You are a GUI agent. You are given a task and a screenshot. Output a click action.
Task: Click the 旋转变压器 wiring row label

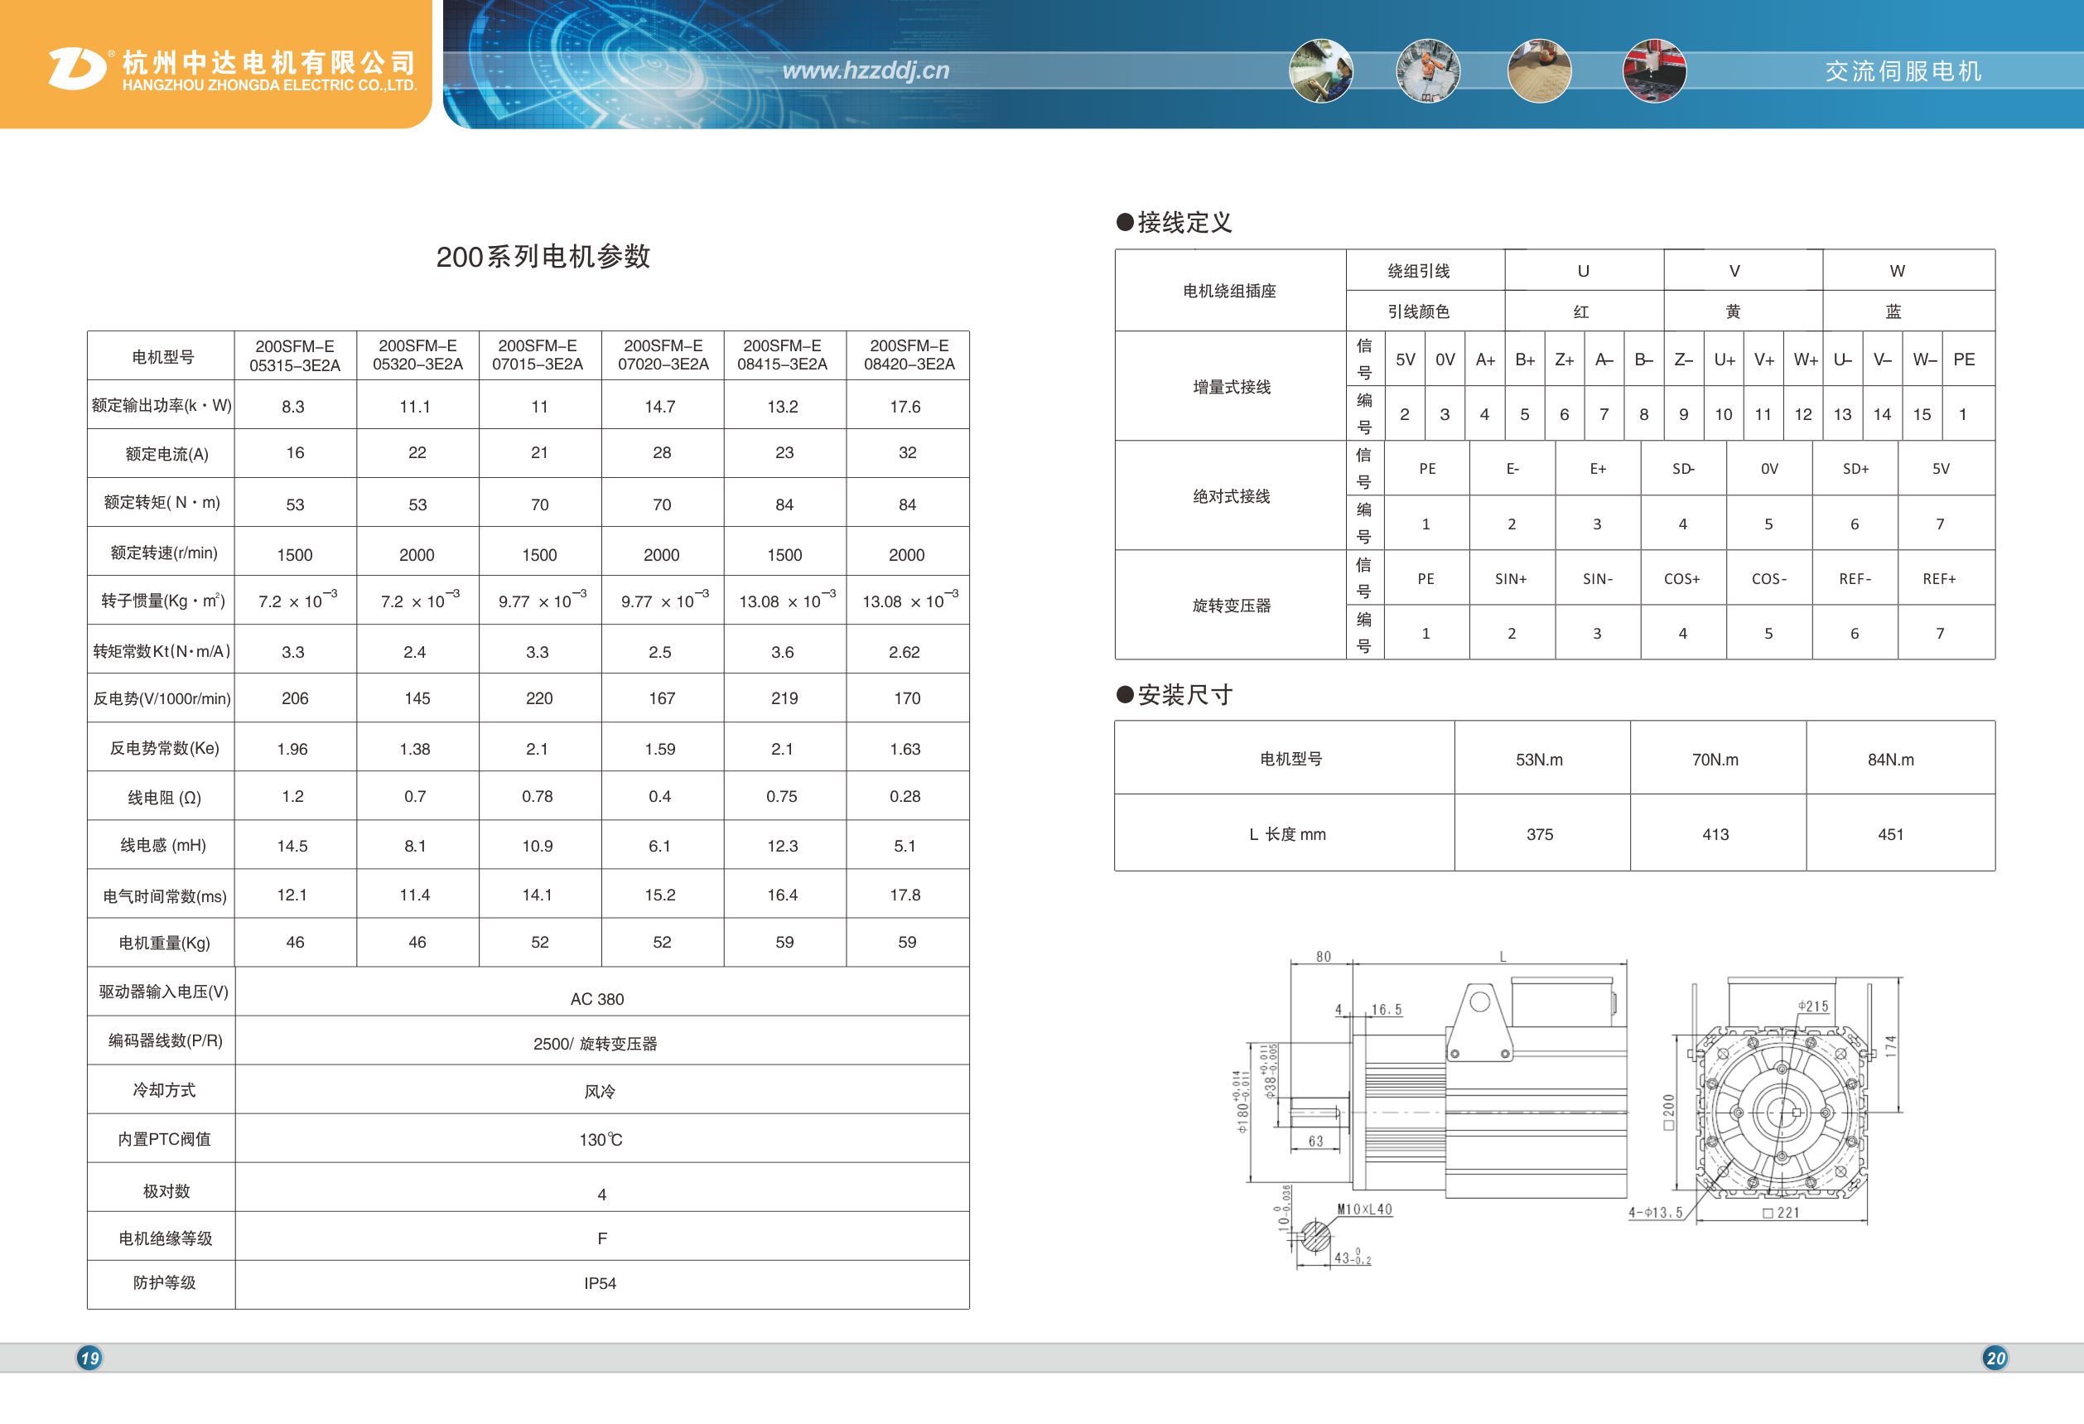coord(1231,606)
